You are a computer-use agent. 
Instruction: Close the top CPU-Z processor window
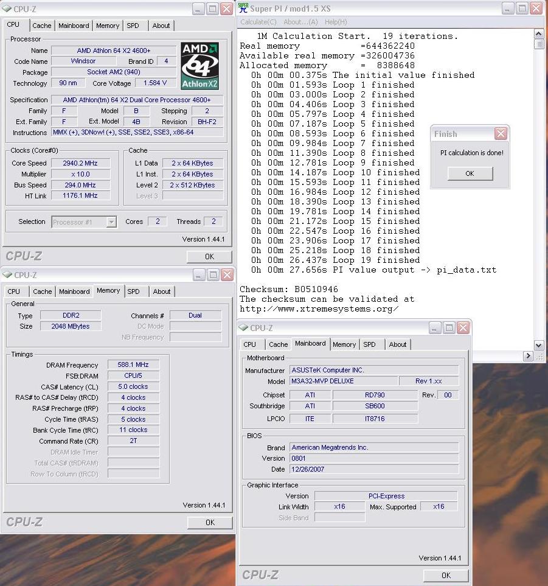point(227,9)
